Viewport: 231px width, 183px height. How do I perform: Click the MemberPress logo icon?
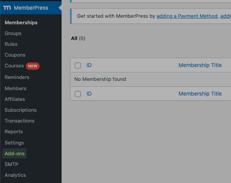click(x=7, y=8)
